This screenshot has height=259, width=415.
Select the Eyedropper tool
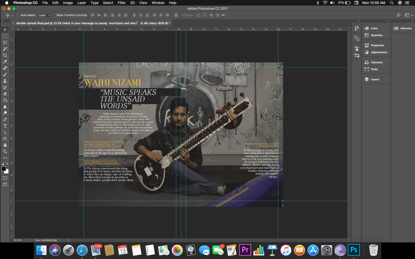[x=5, y=62]
